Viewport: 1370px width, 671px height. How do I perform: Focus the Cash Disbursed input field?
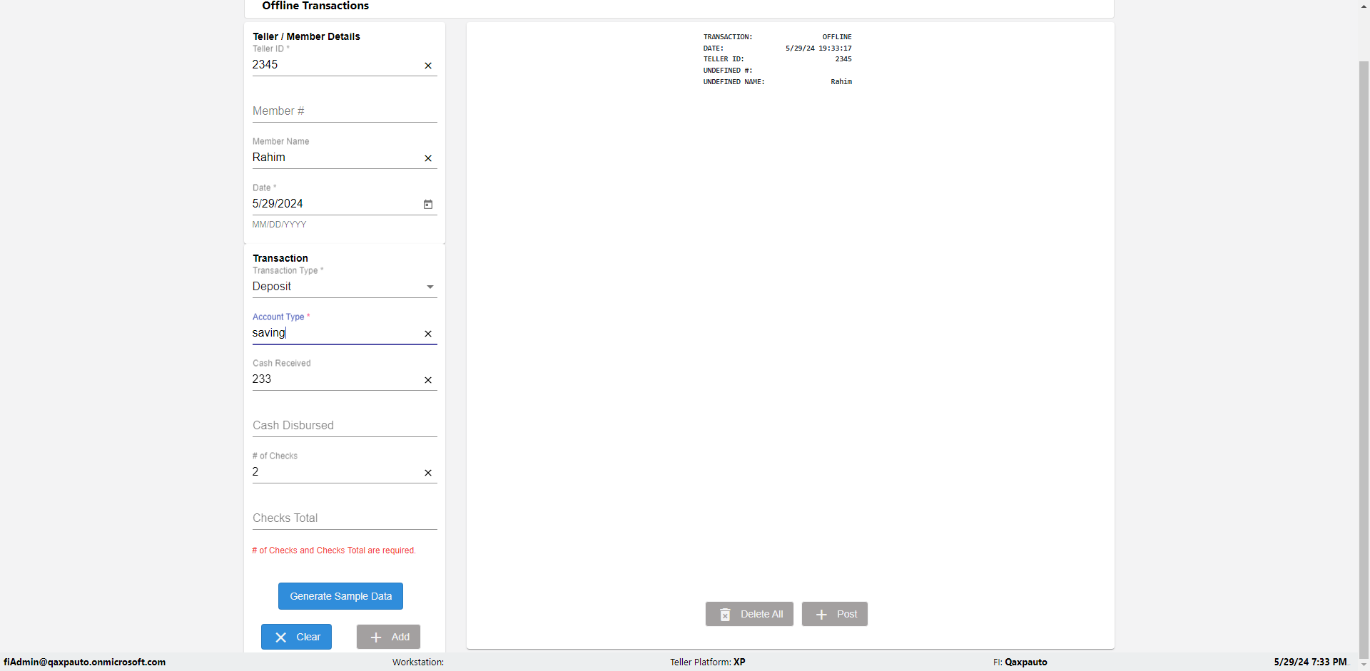pos(345,426)
